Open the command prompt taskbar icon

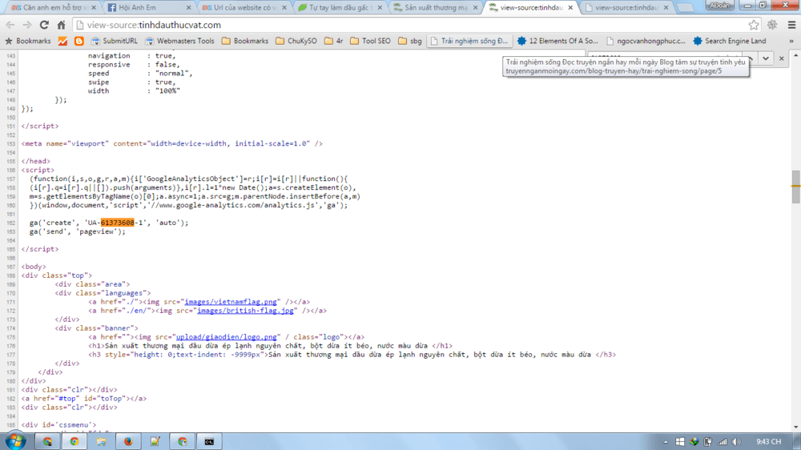209,441
